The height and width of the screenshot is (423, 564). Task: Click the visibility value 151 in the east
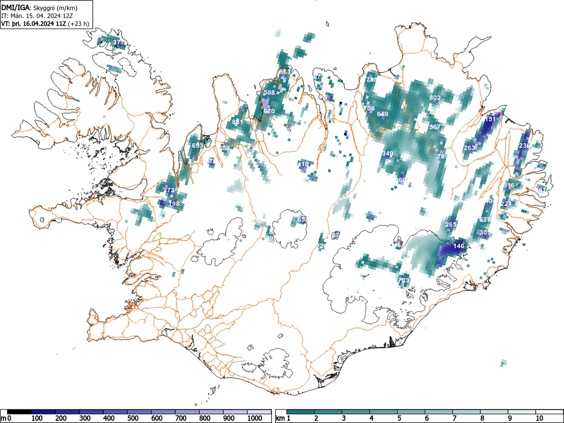[490, 118]
